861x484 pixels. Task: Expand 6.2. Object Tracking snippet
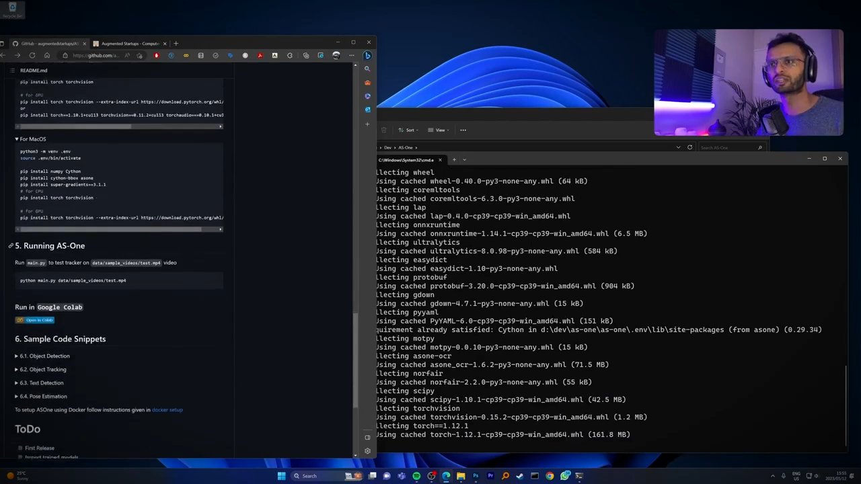click(x=40, y=369)
